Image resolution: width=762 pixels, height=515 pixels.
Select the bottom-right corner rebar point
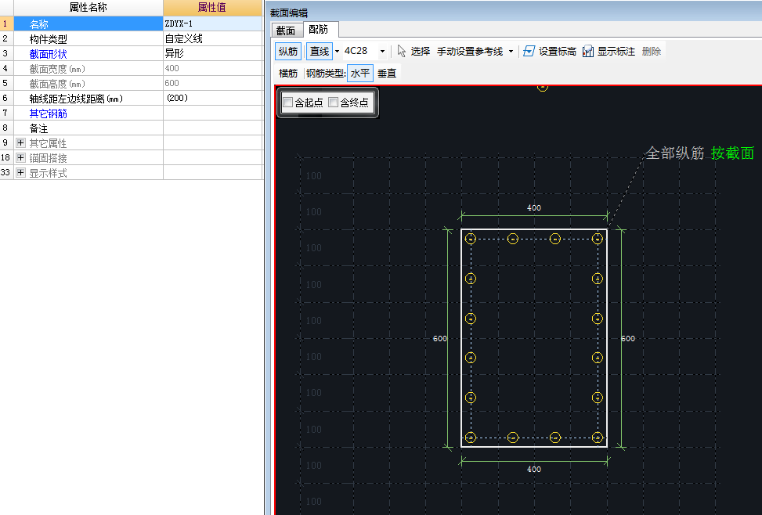598,438
